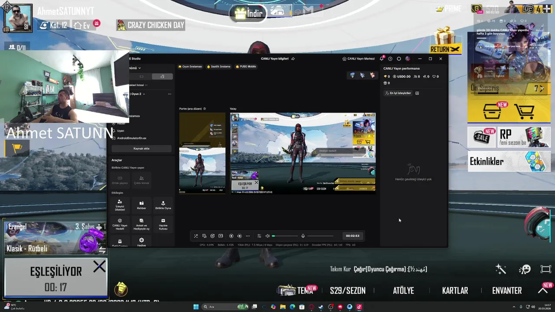Click first blue badge icon above preview

coord(352,75)
